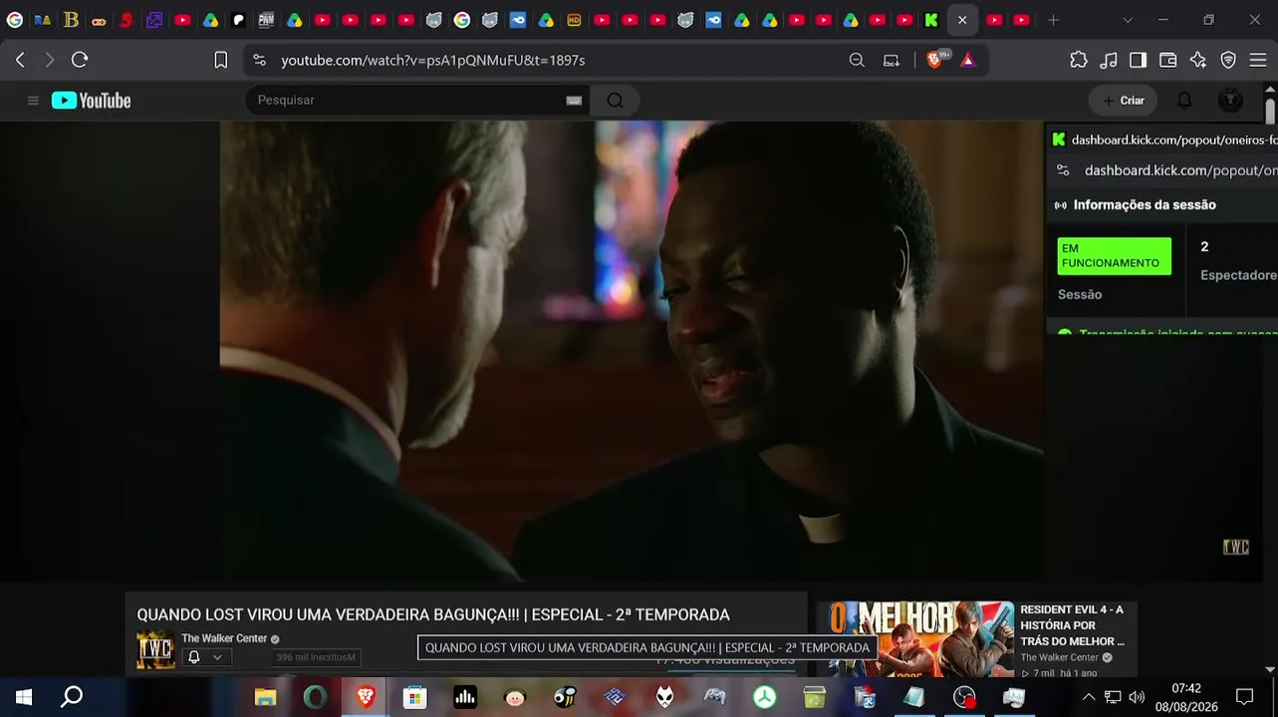Viewport: 1278px width, 717px height.
Task: Expand the subscription notification bell dropdown
Action: [x=205, y=657]
